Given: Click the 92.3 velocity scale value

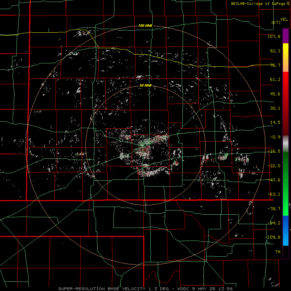Looking at the screenshot, I should point(275,51).
